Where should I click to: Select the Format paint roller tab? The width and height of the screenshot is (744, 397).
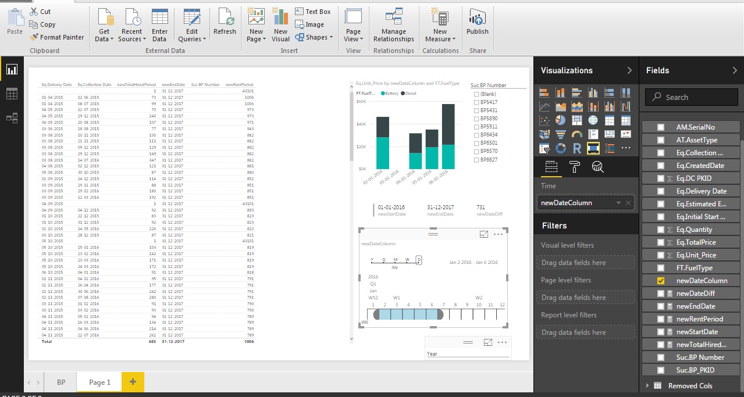click(574, 167)
